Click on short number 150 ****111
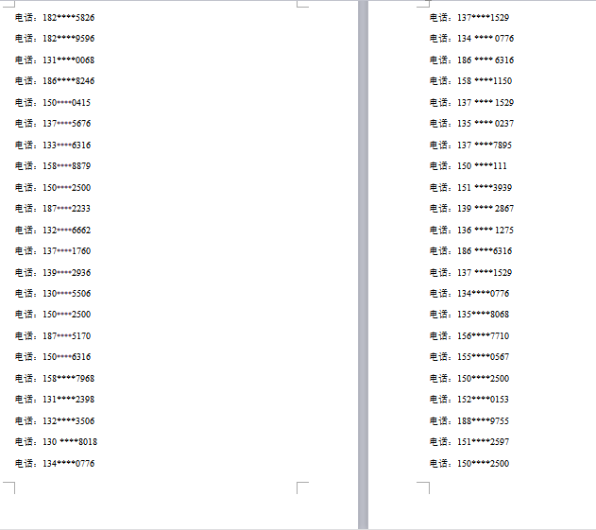 pos(468,166)
